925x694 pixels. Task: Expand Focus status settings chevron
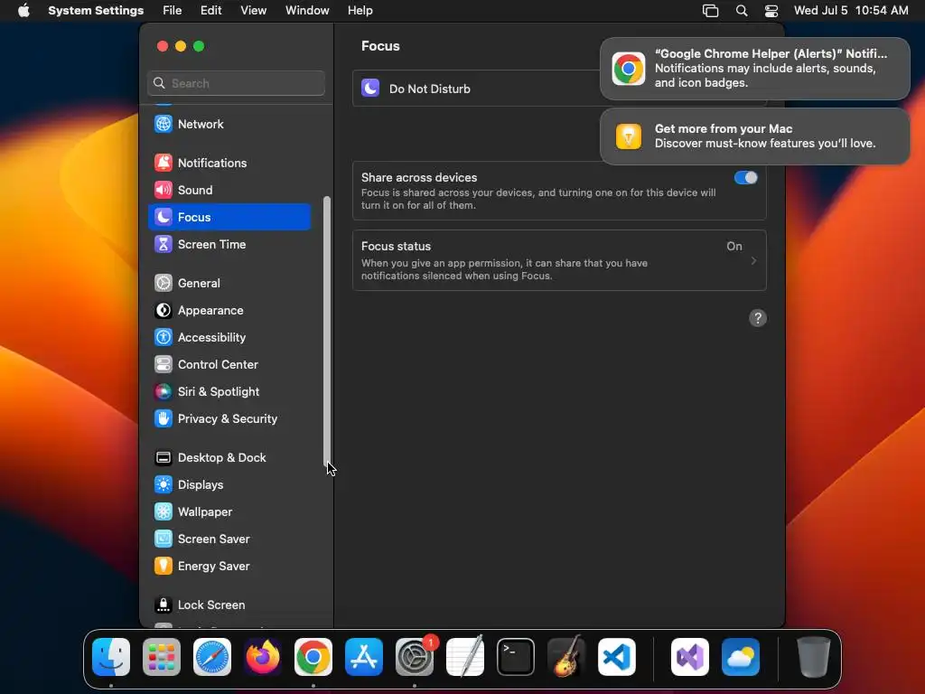[753, 261]
